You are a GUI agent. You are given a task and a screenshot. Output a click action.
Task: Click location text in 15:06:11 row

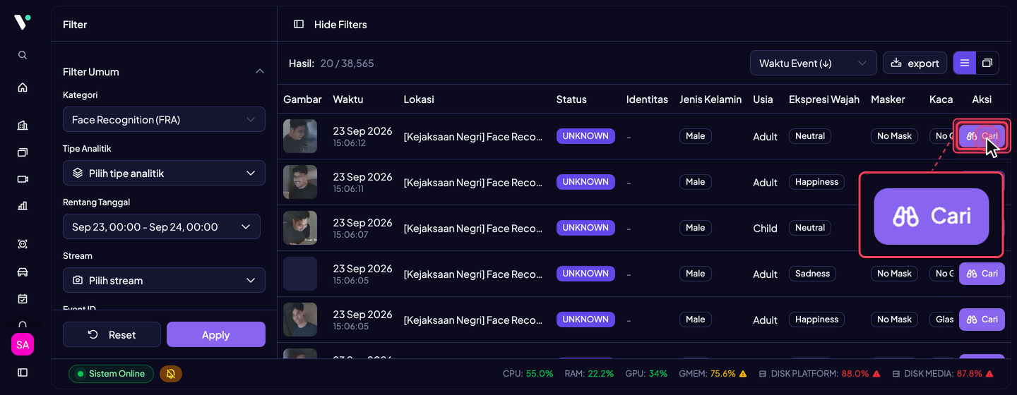pyautogui.click(x=473, y=183)
